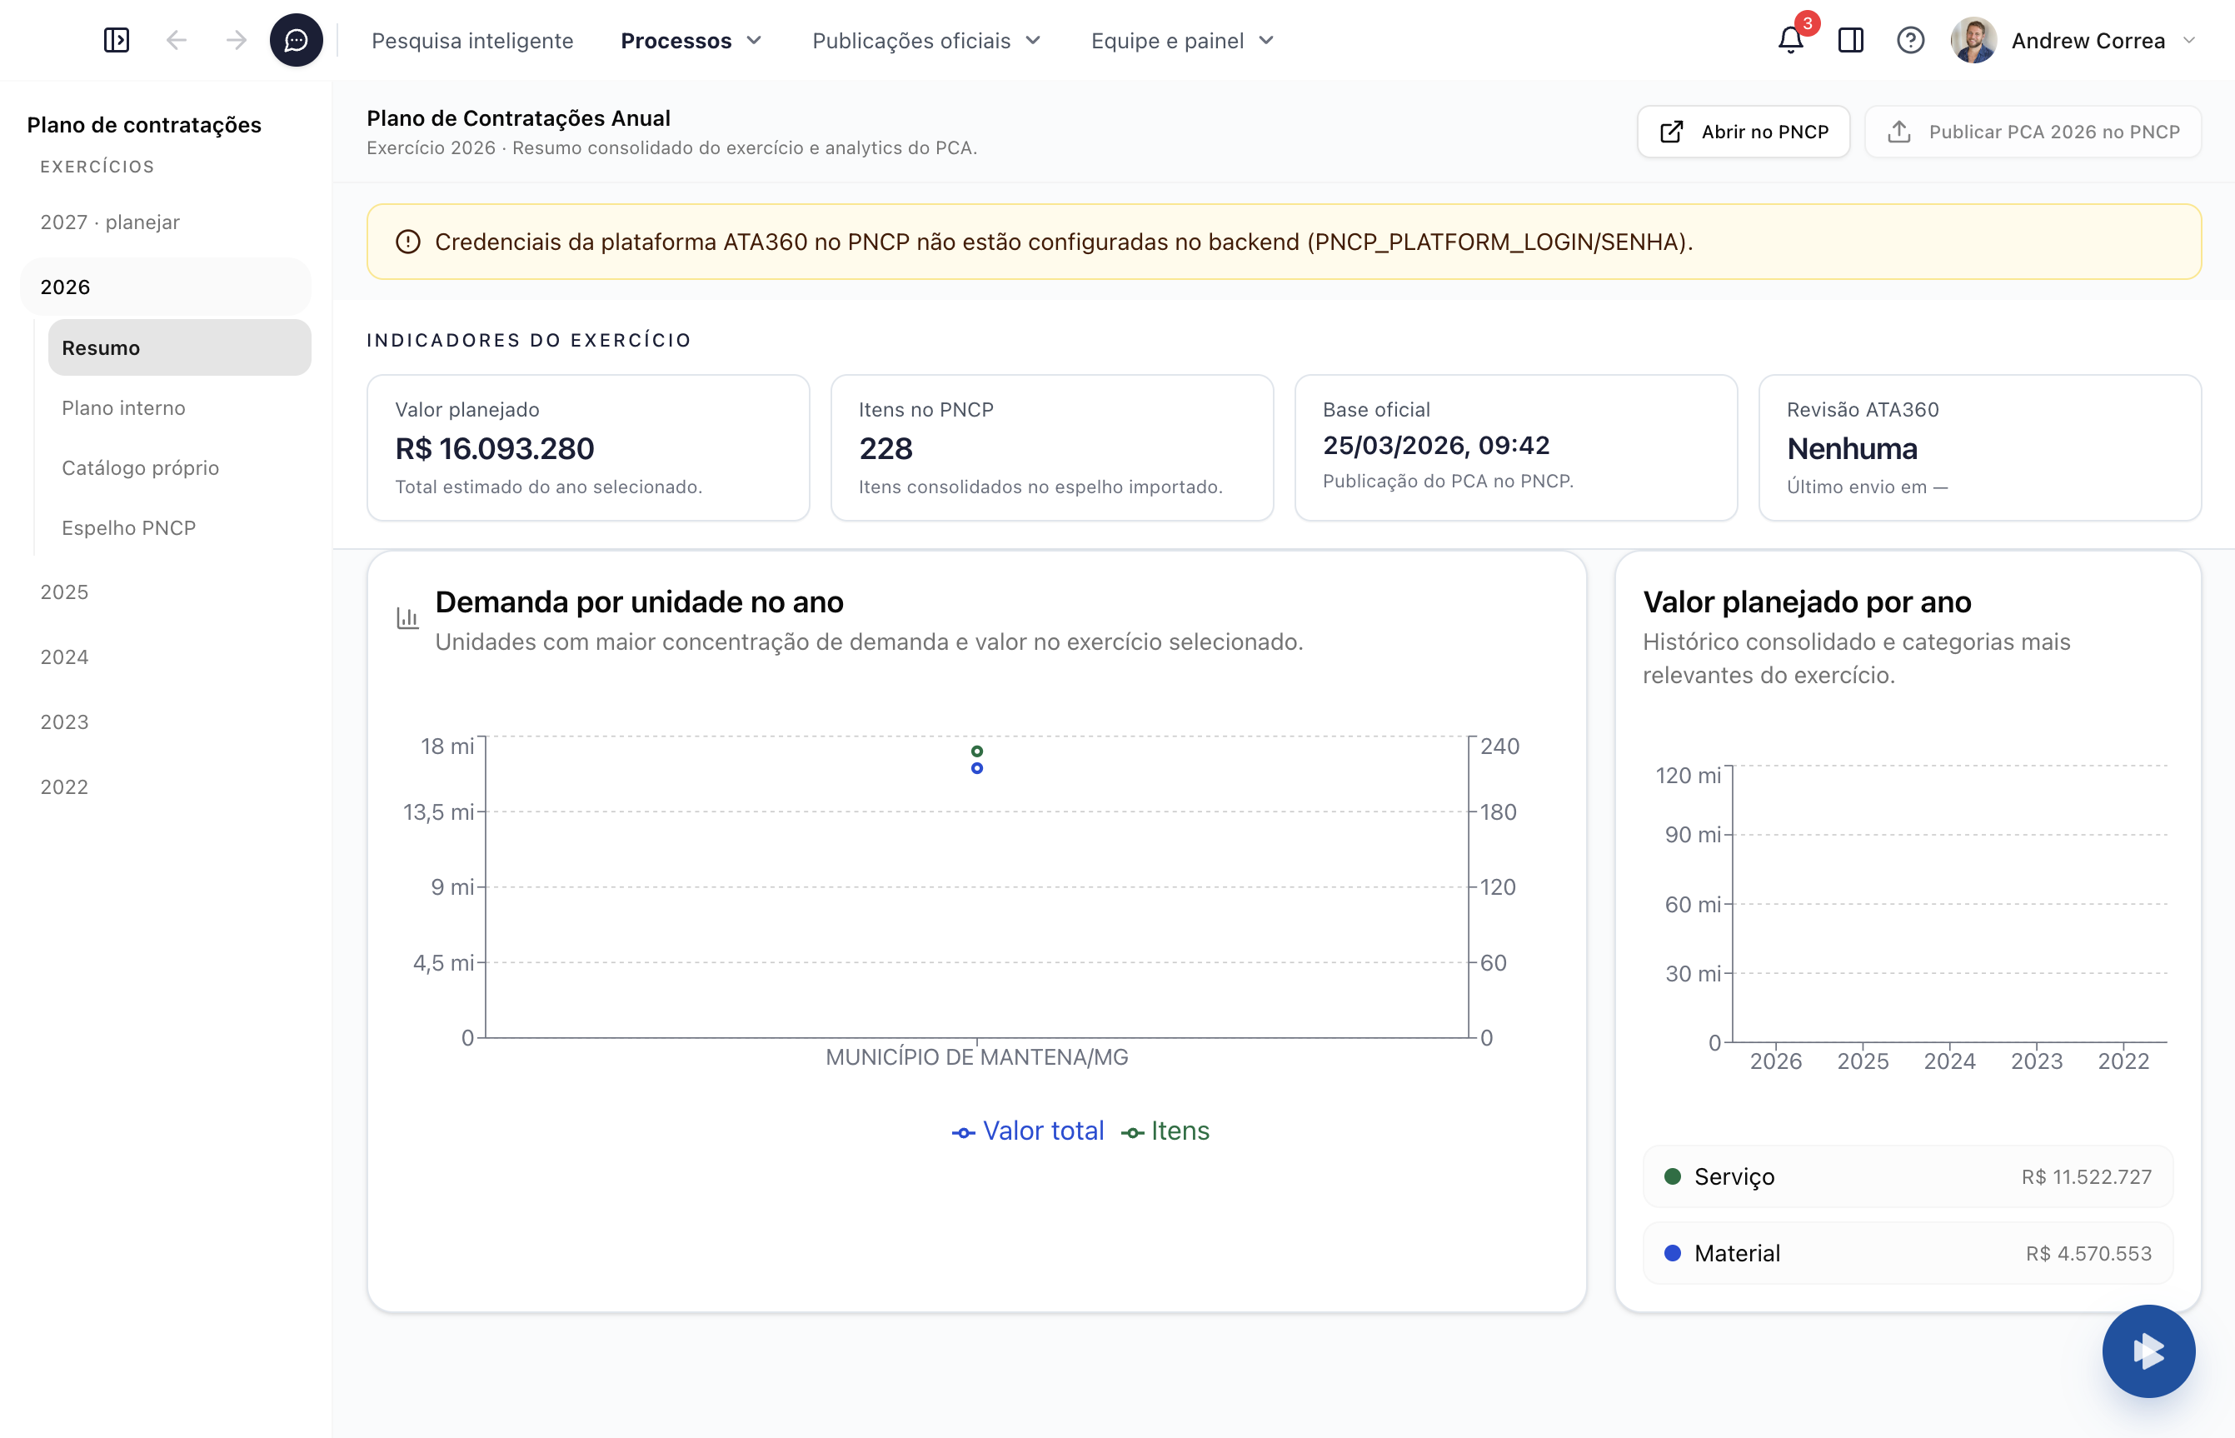Viewport: 2235px width, 1438px height.
Task: Click the green Serviço category dot
Action: [1673, 1176]
